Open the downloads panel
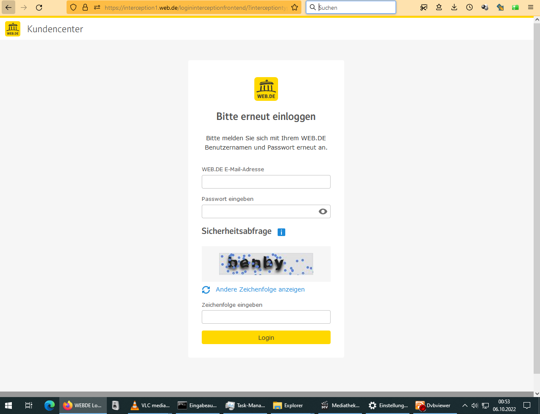 pos(454,7)
